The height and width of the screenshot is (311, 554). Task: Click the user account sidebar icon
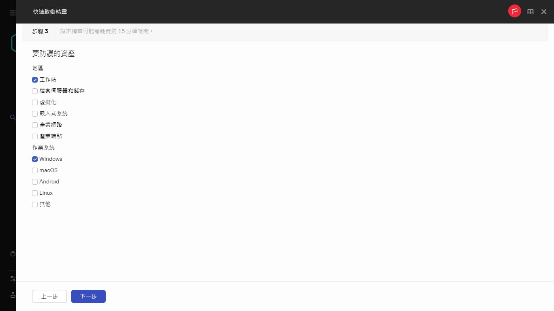13,295
